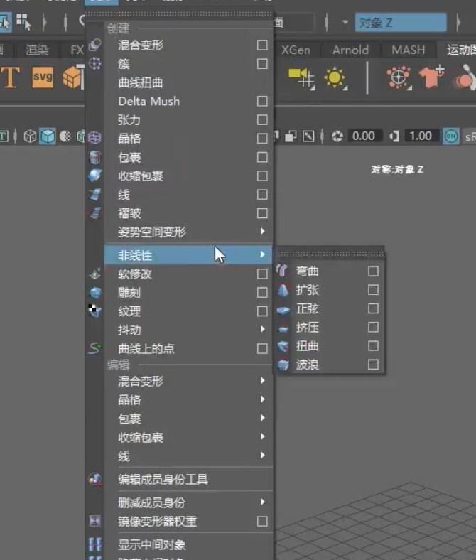Click the 0.00 gamma value field
This screenshot has height=560, width=476.
click(364, 136)
